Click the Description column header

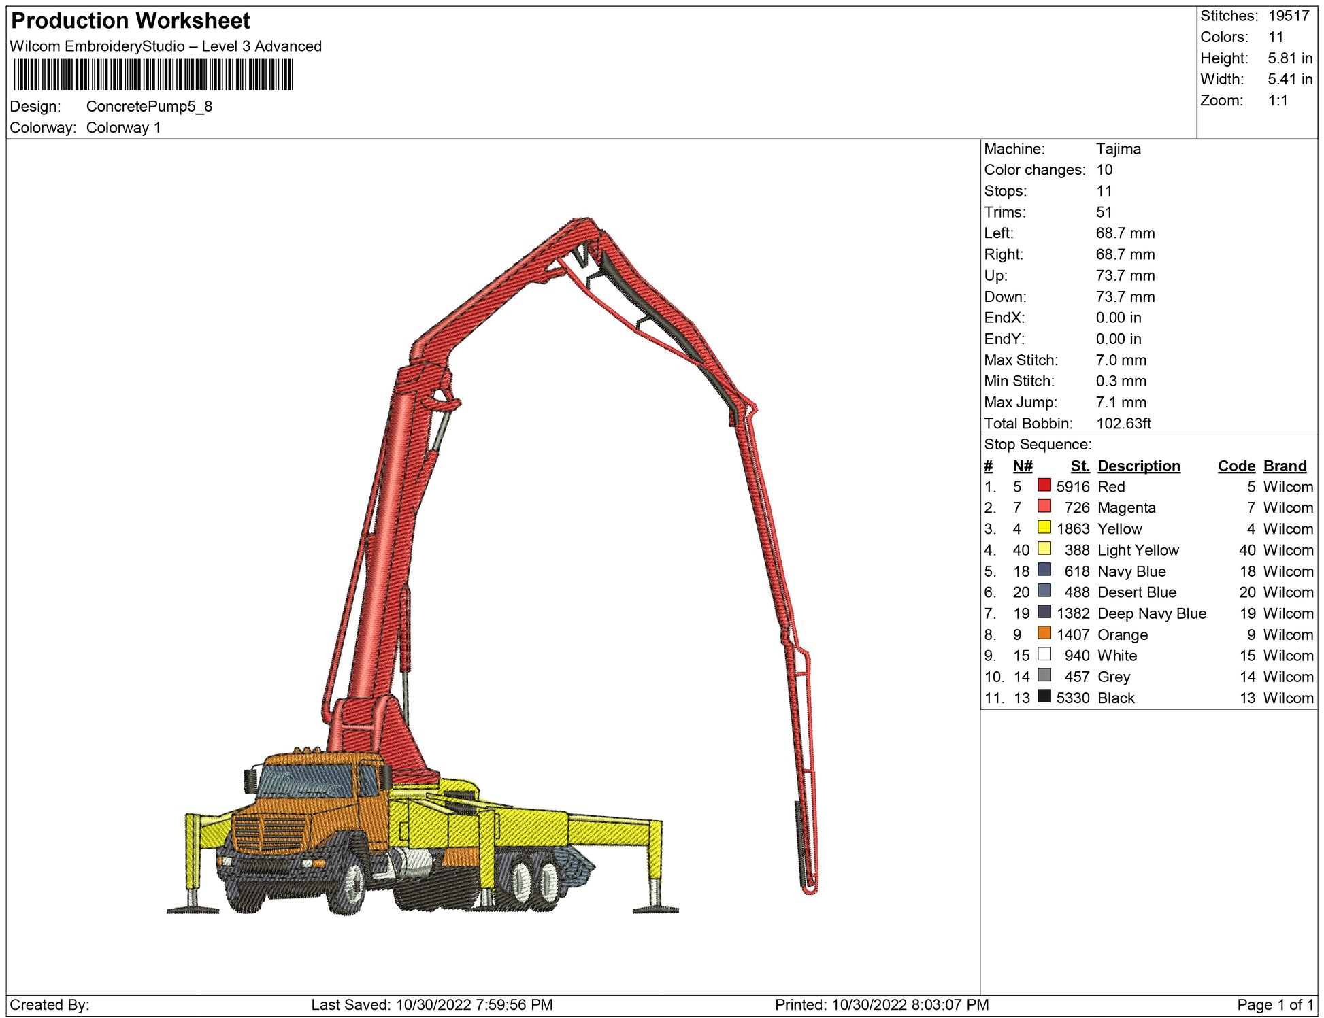(1138, 466)
